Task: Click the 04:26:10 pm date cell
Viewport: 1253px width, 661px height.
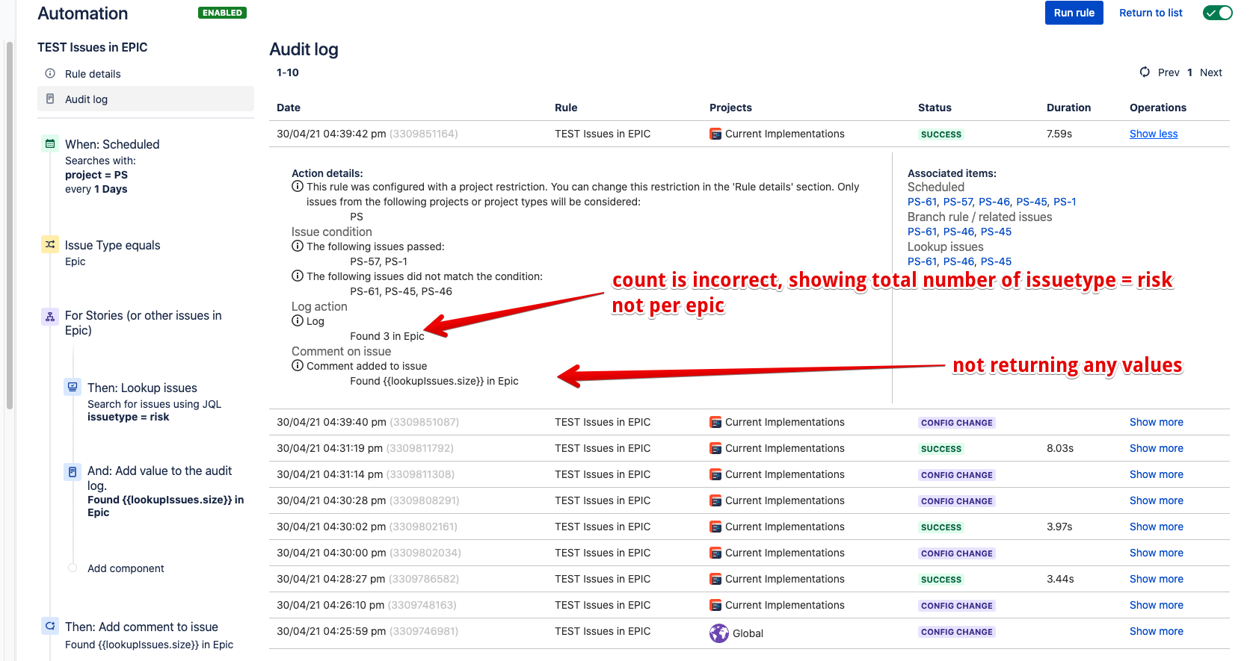Action: coord(366,605)
